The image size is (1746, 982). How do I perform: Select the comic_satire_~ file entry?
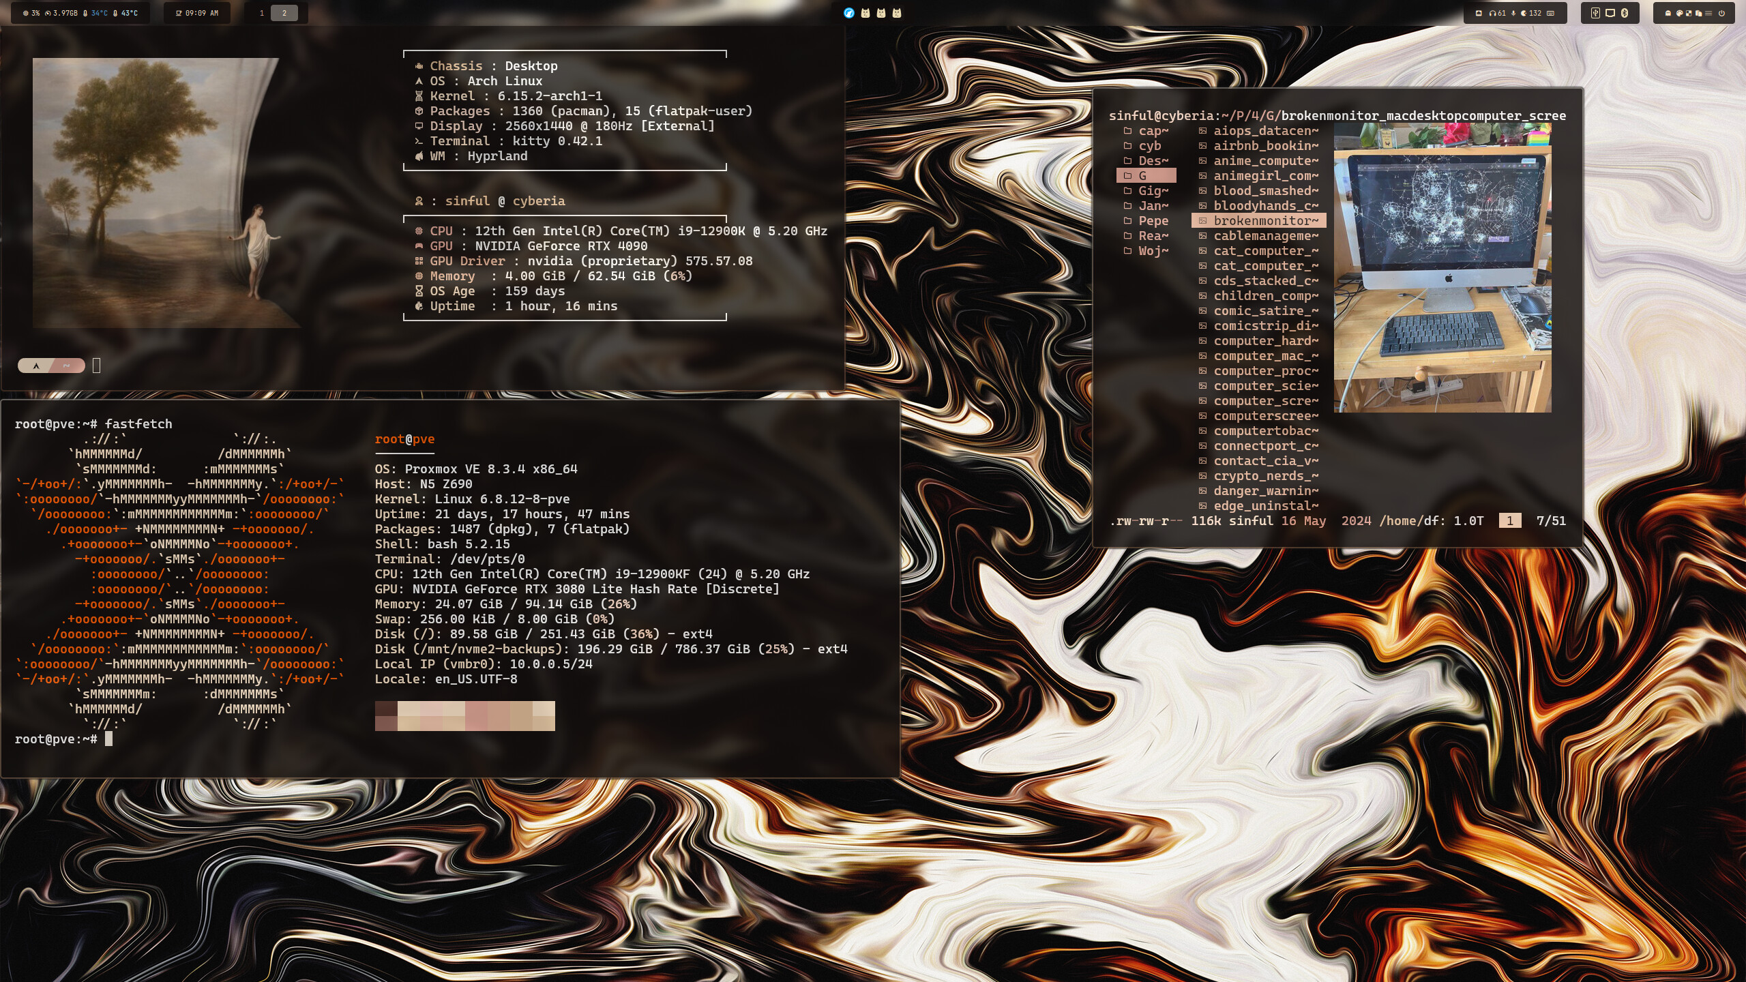[x=1259, y=311]
